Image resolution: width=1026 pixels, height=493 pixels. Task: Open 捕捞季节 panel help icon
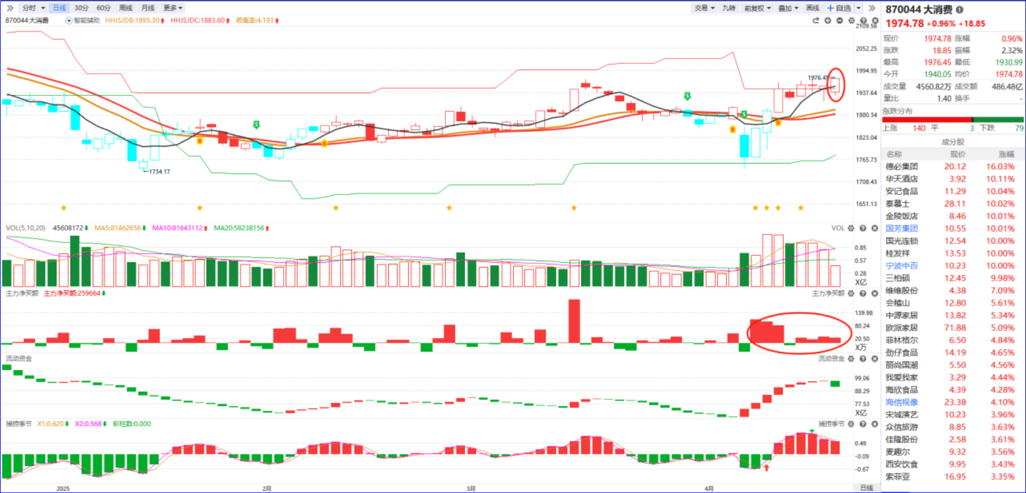(x=863, y=424)
